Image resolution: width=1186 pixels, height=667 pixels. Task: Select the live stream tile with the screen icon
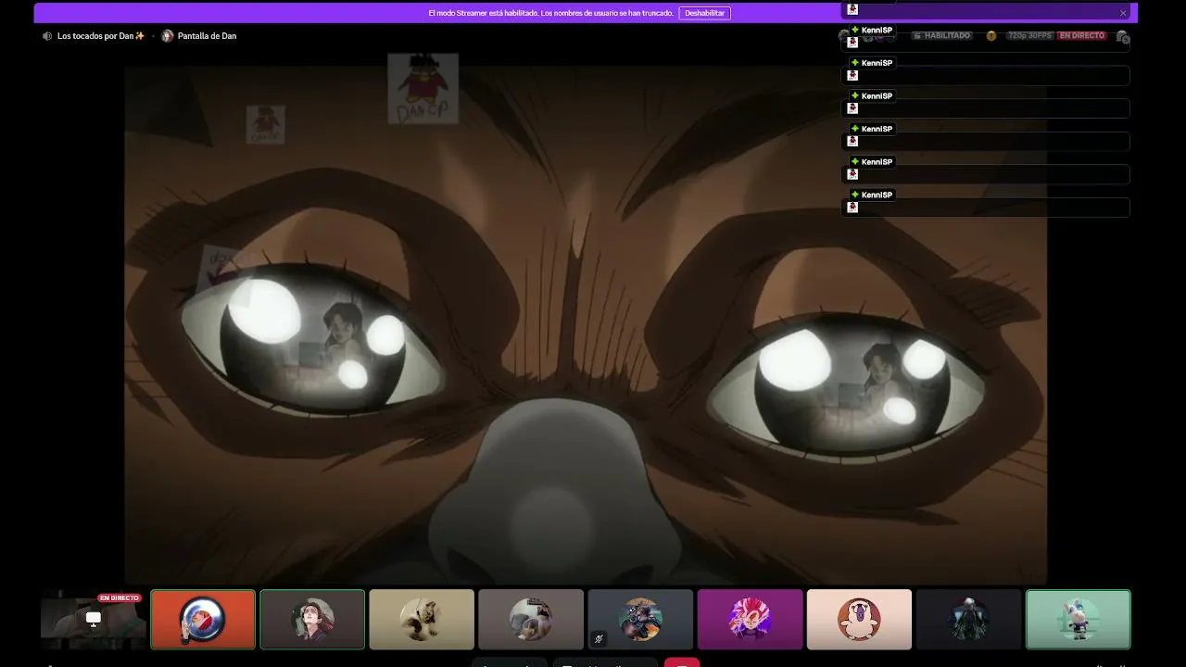click(x=93, y=619)
